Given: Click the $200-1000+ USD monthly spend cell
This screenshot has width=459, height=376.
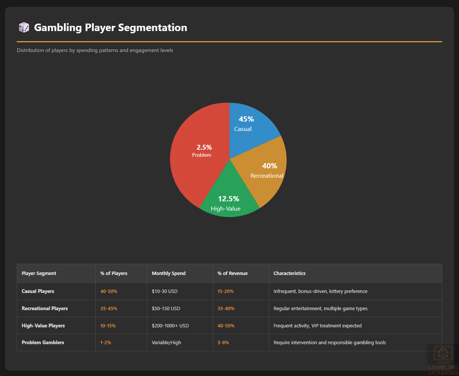Looking at the screenshot, I should 170,326.
